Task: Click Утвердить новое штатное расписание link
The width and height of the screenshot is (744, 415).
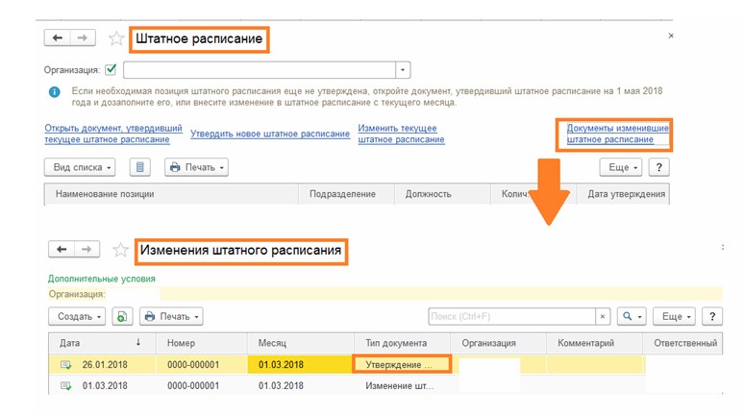Action: [270, 134]
